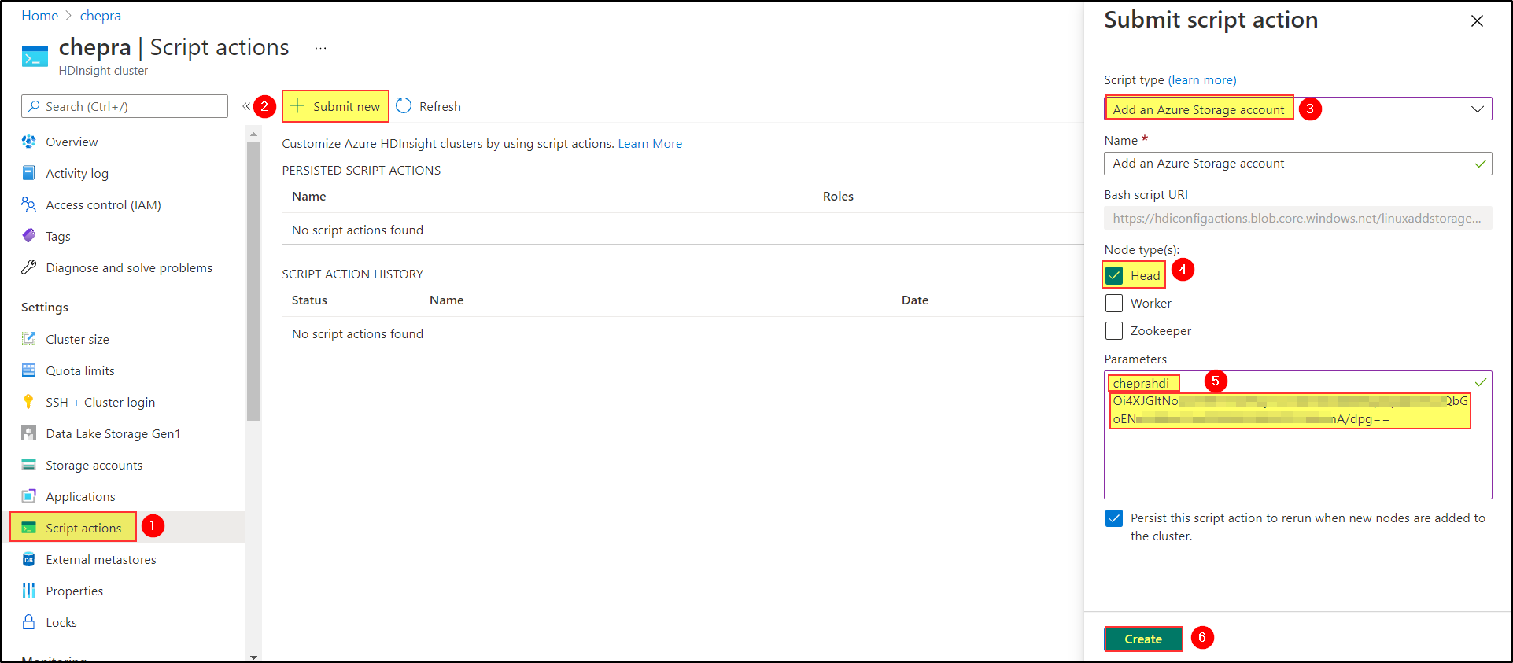Select Diagnose and solve problems text
Screen dimensions: 1513x663
(129, 267)
